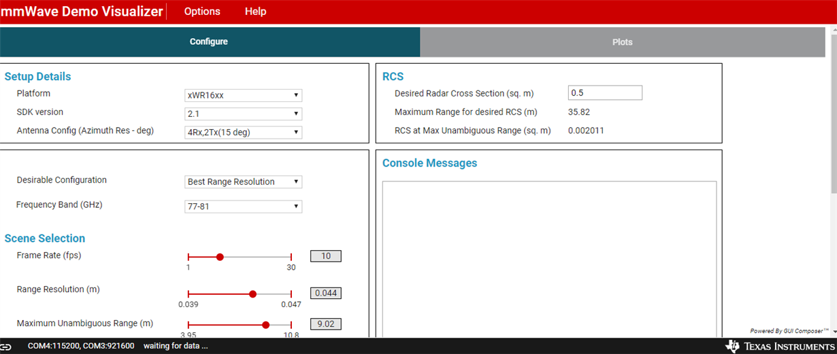Screen dimensions: 837x354
Task: Click the mmWave Demo Visualizer title
Action: coord(82,12)
